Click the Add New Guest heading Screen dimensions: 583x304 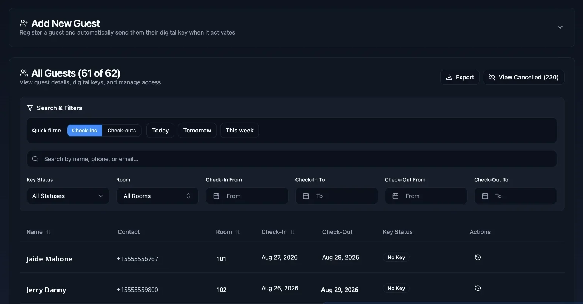[66, 23]
